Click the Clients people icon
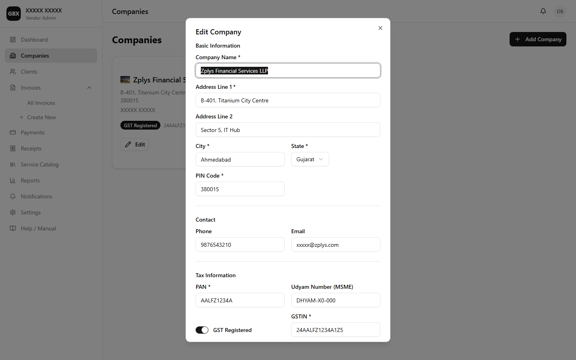The image size is (576, 360). coord(13,72)
